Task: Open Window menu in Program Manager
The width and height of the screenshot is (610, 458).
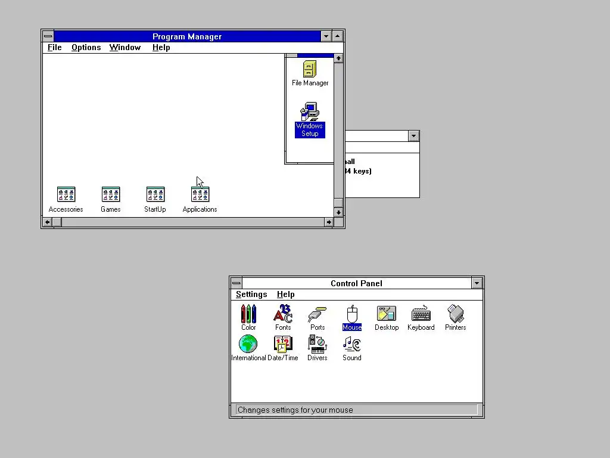Action: click(125, 48)
